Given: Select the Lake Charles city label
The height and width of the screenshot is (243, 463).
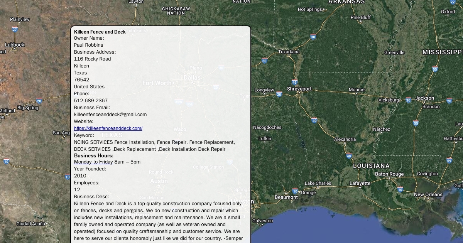Looking at the screenshot, I should pos(318,183).
